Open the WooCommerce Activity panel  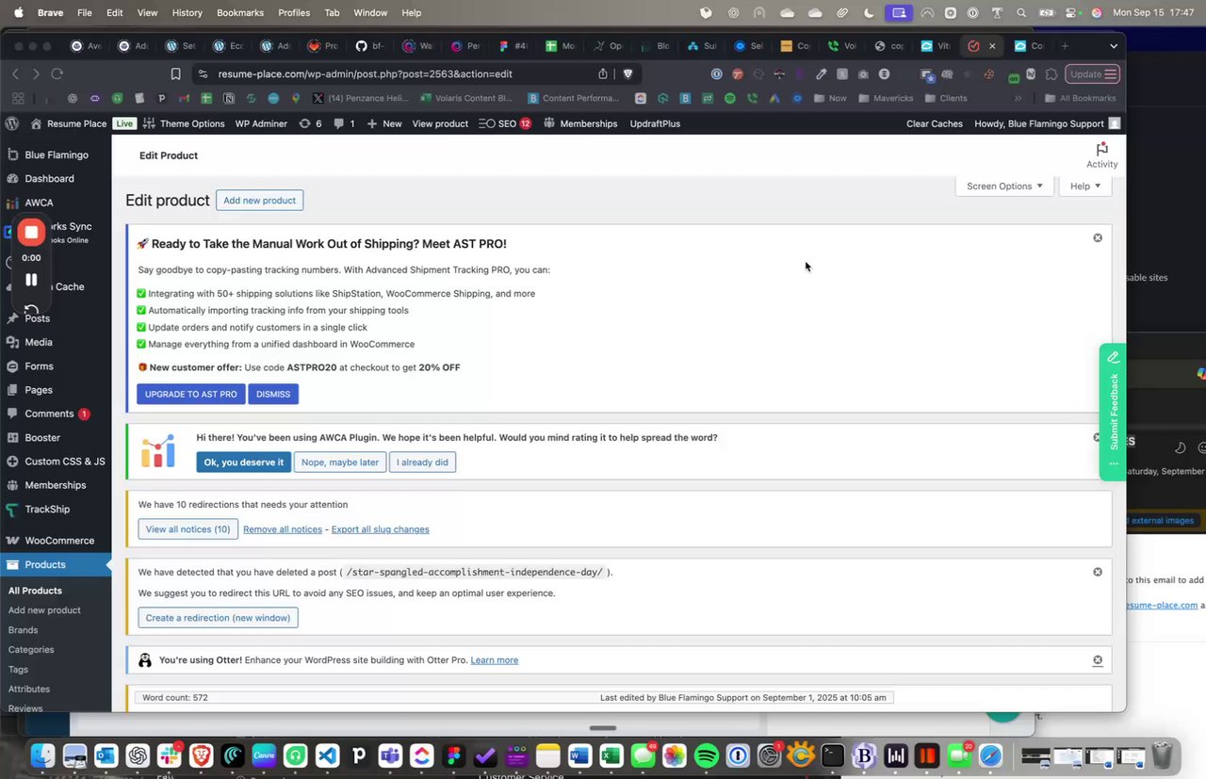click(x=1101, y=155)
